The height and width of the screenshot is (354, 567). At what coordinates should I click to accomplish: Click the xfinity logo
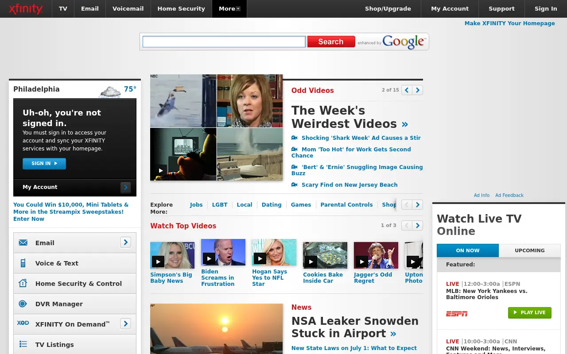[x=26, y=9]
